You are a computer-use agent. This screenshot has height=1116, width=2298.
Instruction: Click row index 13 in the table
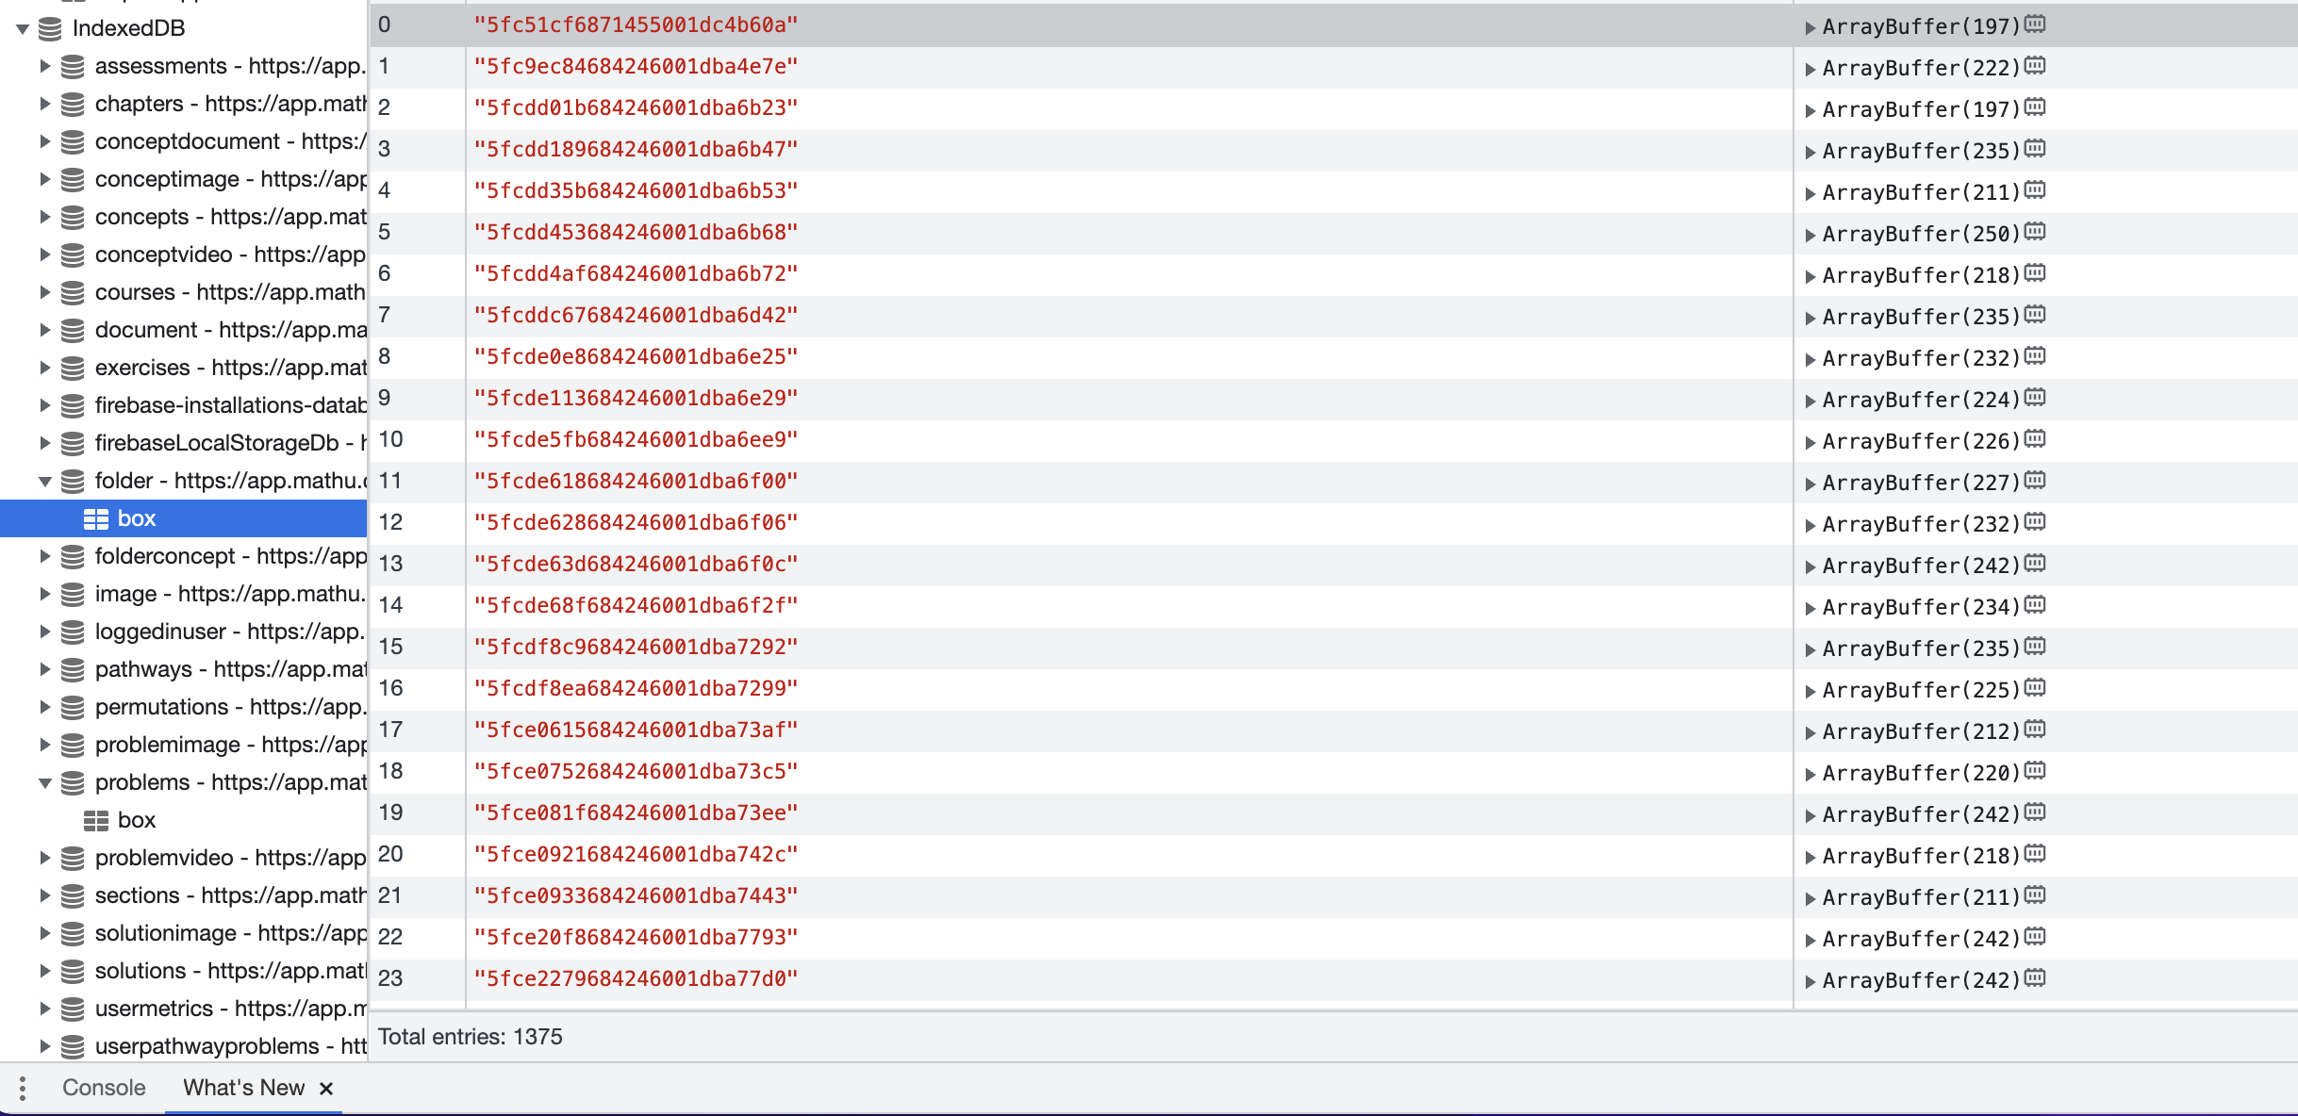pyautogui.click(x=390, y=564)
